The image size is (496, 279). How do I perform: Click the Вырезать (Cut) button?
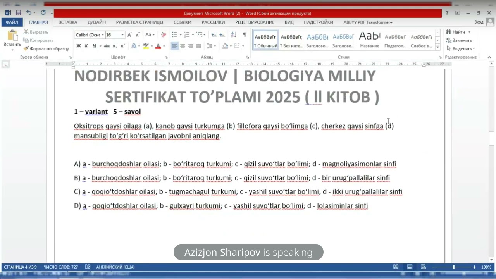tap(36, 32)
